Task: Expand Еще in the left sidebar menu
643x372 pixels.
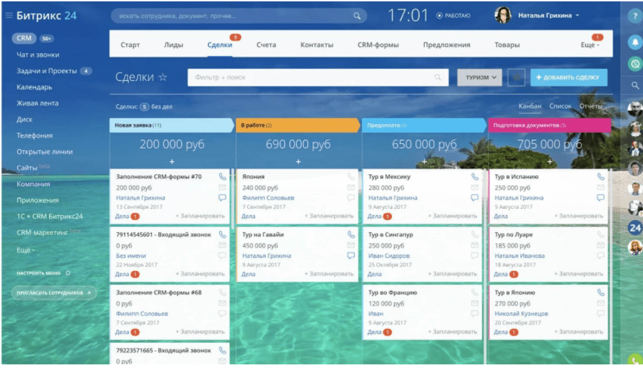Action: point(26,250)
